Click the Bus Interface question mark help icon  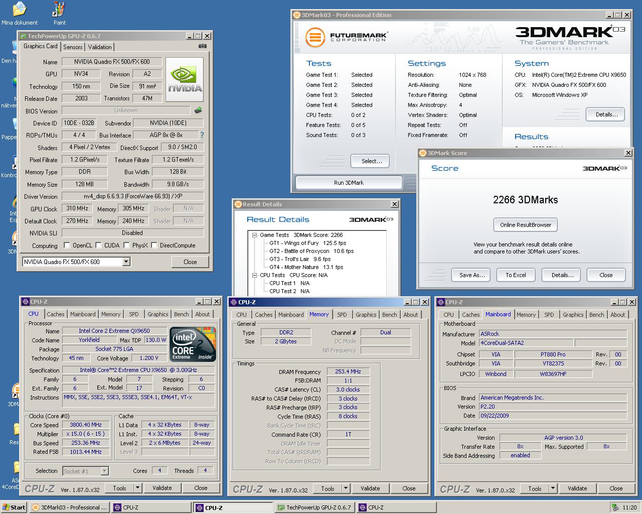click(x=202, y=135)
